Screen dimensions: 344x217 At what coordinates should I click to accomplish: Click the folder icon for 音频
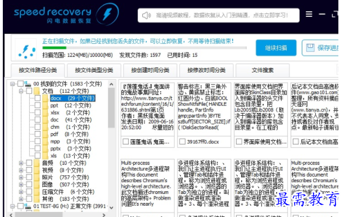point(37,163)
